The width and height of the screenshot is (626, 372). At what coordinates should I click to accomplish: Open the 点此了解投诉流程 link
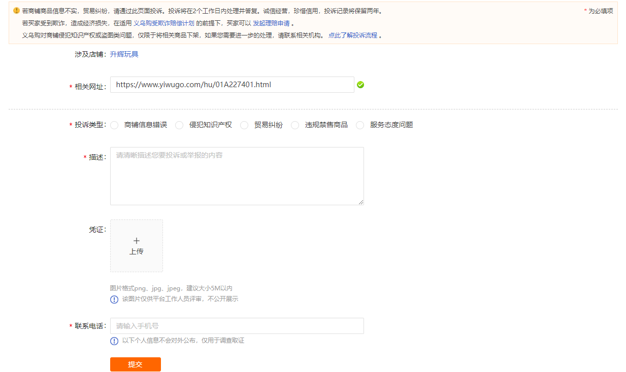point(353,35)
